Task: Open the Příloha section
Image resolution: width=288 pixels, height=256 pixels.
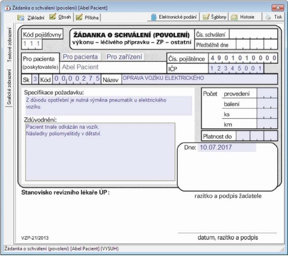Action: pyautogui.click(x=87, y=17)
